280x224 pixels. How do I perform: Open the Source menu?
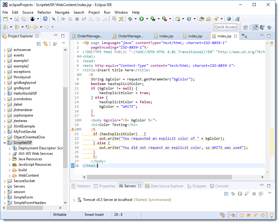tap(28, 12)
